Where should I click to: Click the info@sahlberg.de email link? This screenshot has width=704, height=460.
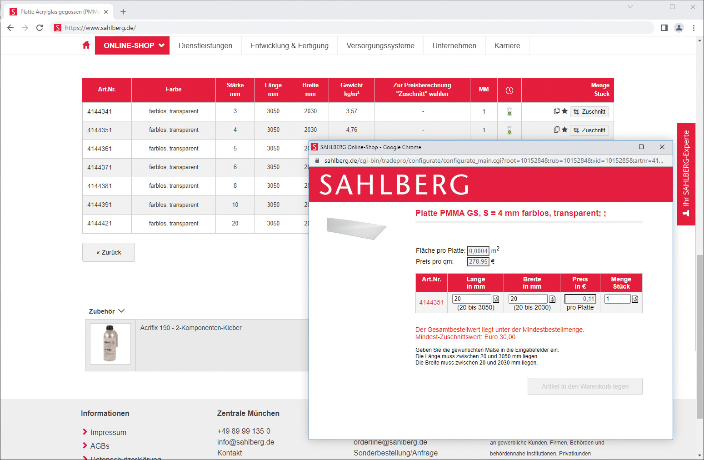coord(246,442)
